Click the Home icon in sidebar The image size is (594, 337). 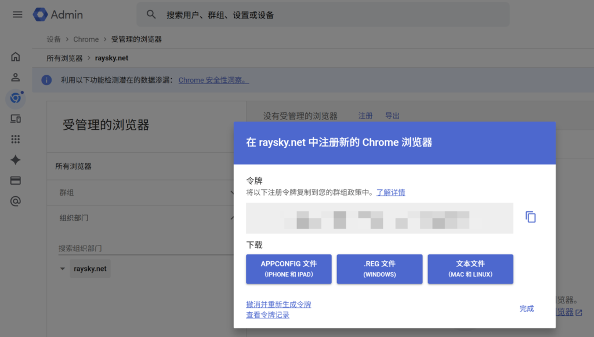[x=16, y=57]
